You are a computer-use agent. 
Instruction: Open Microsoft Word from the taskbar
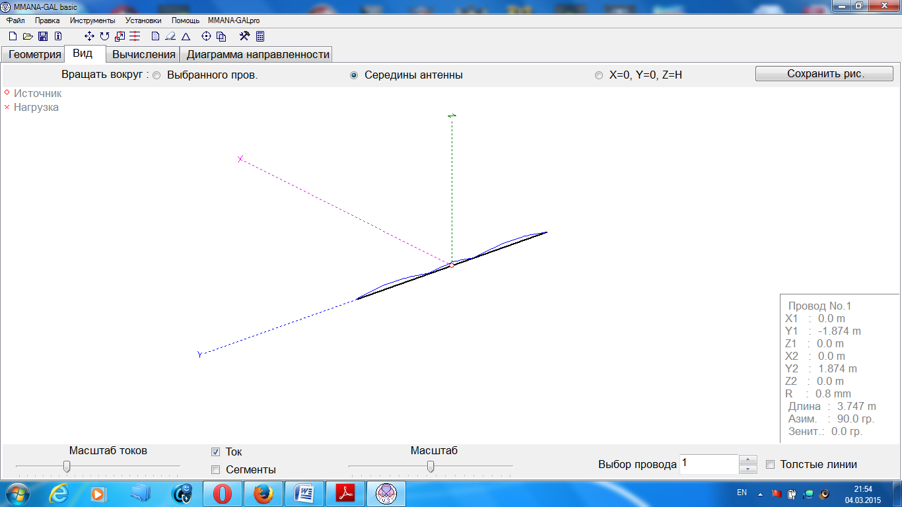tap(304, 494)
